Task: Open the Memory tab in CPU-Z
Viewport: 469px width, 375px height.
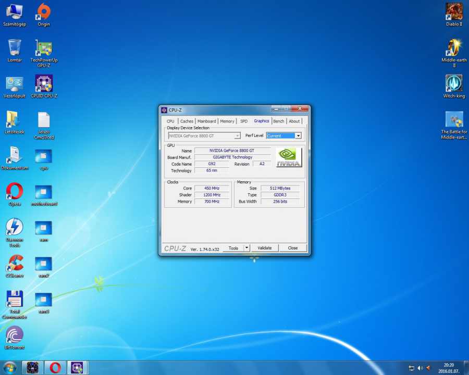Action: click(227, 121)
